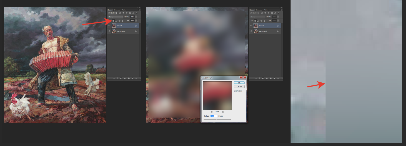Open Opacity slider arrow in the sharp painting's panel
Viewport: 406px width, 146px height.
tap(136, 17)
